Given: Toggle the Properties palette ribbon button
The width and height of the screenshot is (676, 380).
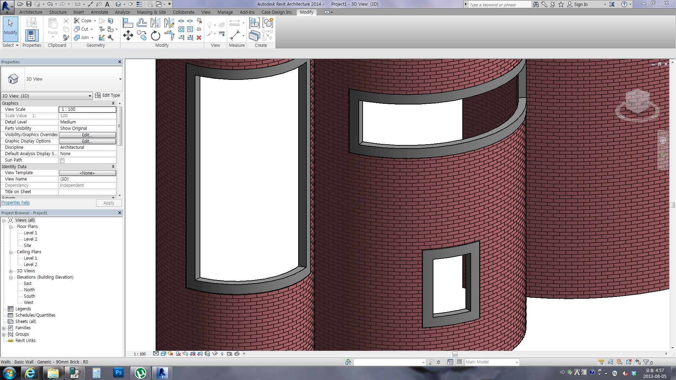Looking at the screenshot, I should coord(32,36).
